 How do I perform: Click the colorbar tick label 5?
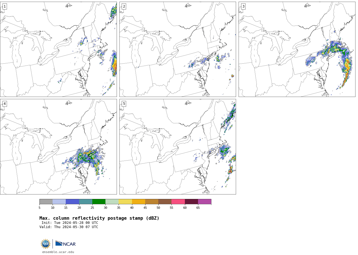pos(39,208)
